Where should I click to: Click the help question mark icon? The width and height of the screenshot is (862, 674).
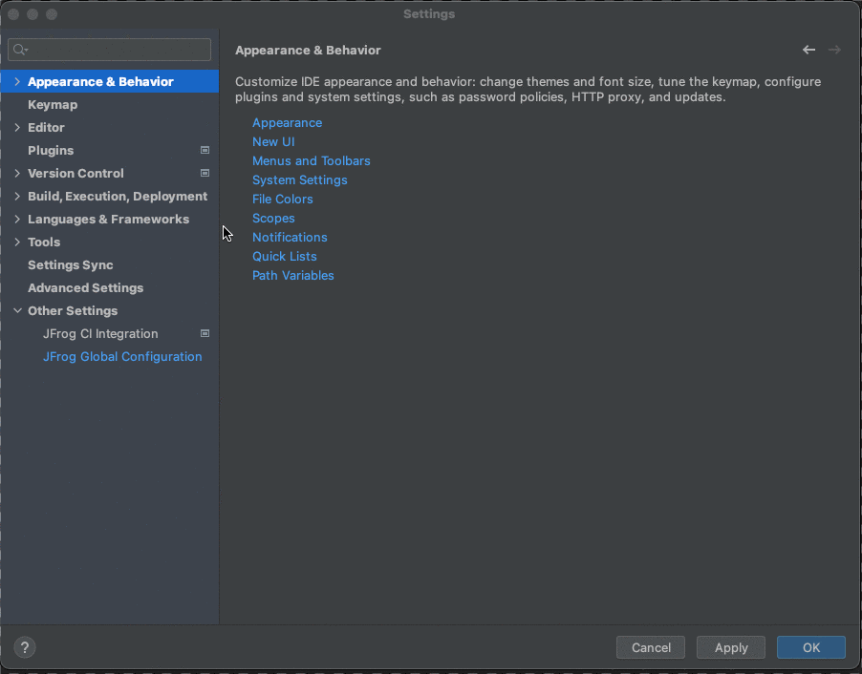click(24, 647)
